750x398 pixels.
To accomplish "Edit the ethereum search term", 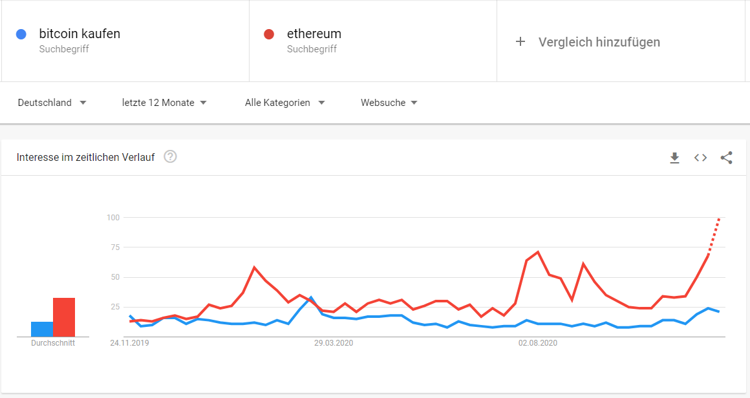I will (314, 34).
